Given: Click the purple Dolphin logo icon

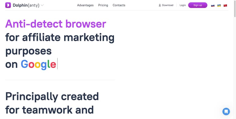Looking at the screenshot, I should [8, 5].
